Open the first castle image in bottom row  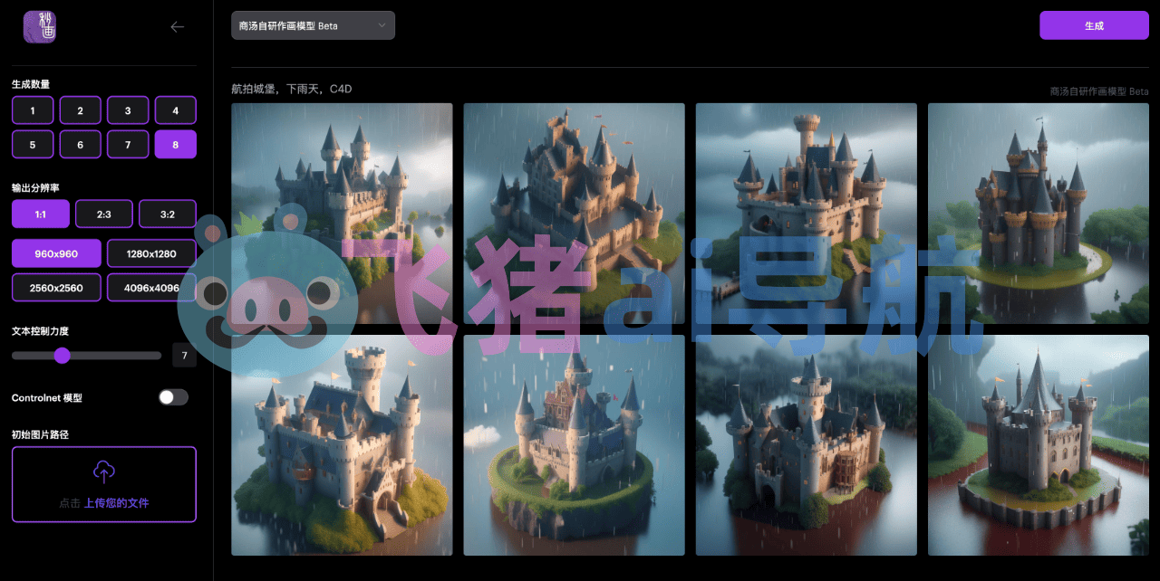tap(342, 445)
